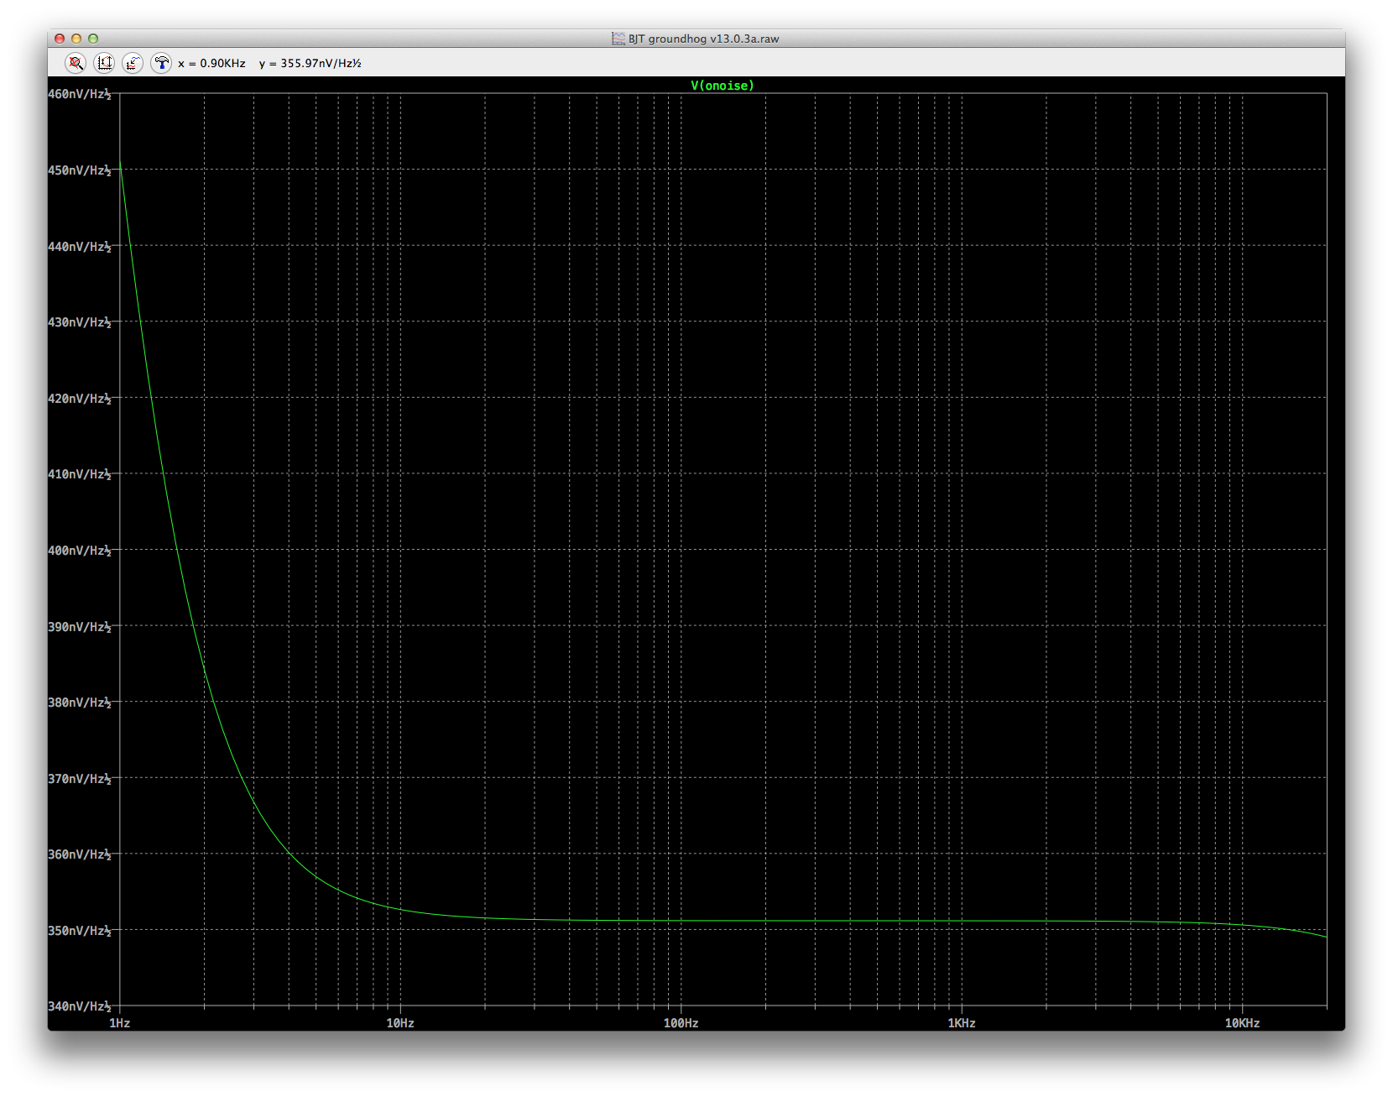Click the x = 0.90KHz cursor readout
The image size is (1393, 1097).
pos(211,64)
